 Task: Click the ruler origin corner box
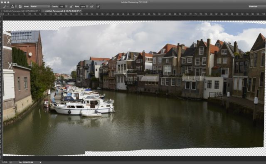[1, 14]
